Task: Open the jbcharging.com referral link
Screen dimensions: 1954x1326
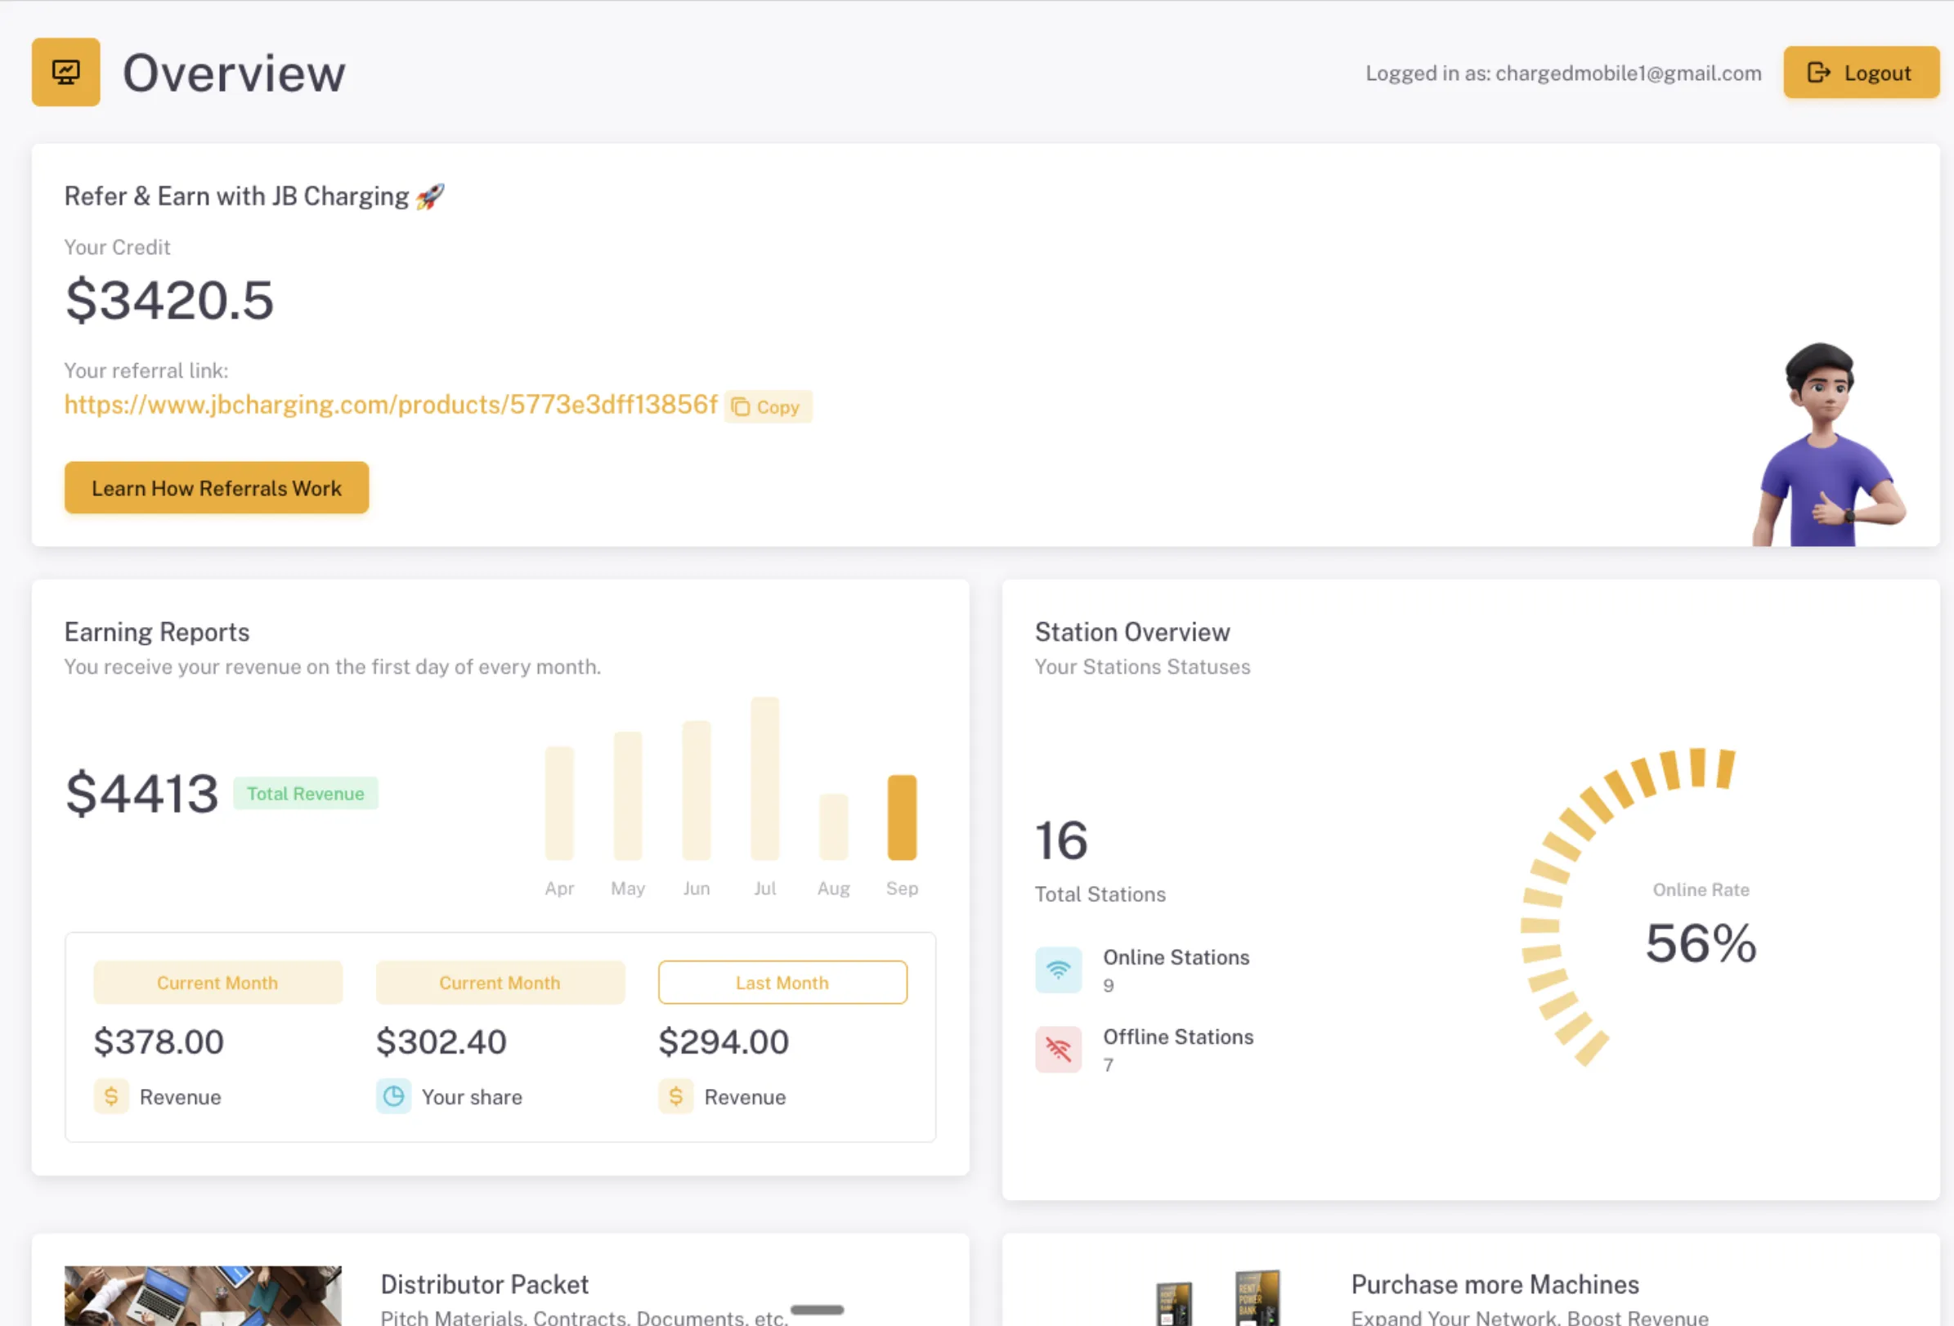Action: pyautogui.click(x=391, y=405)
